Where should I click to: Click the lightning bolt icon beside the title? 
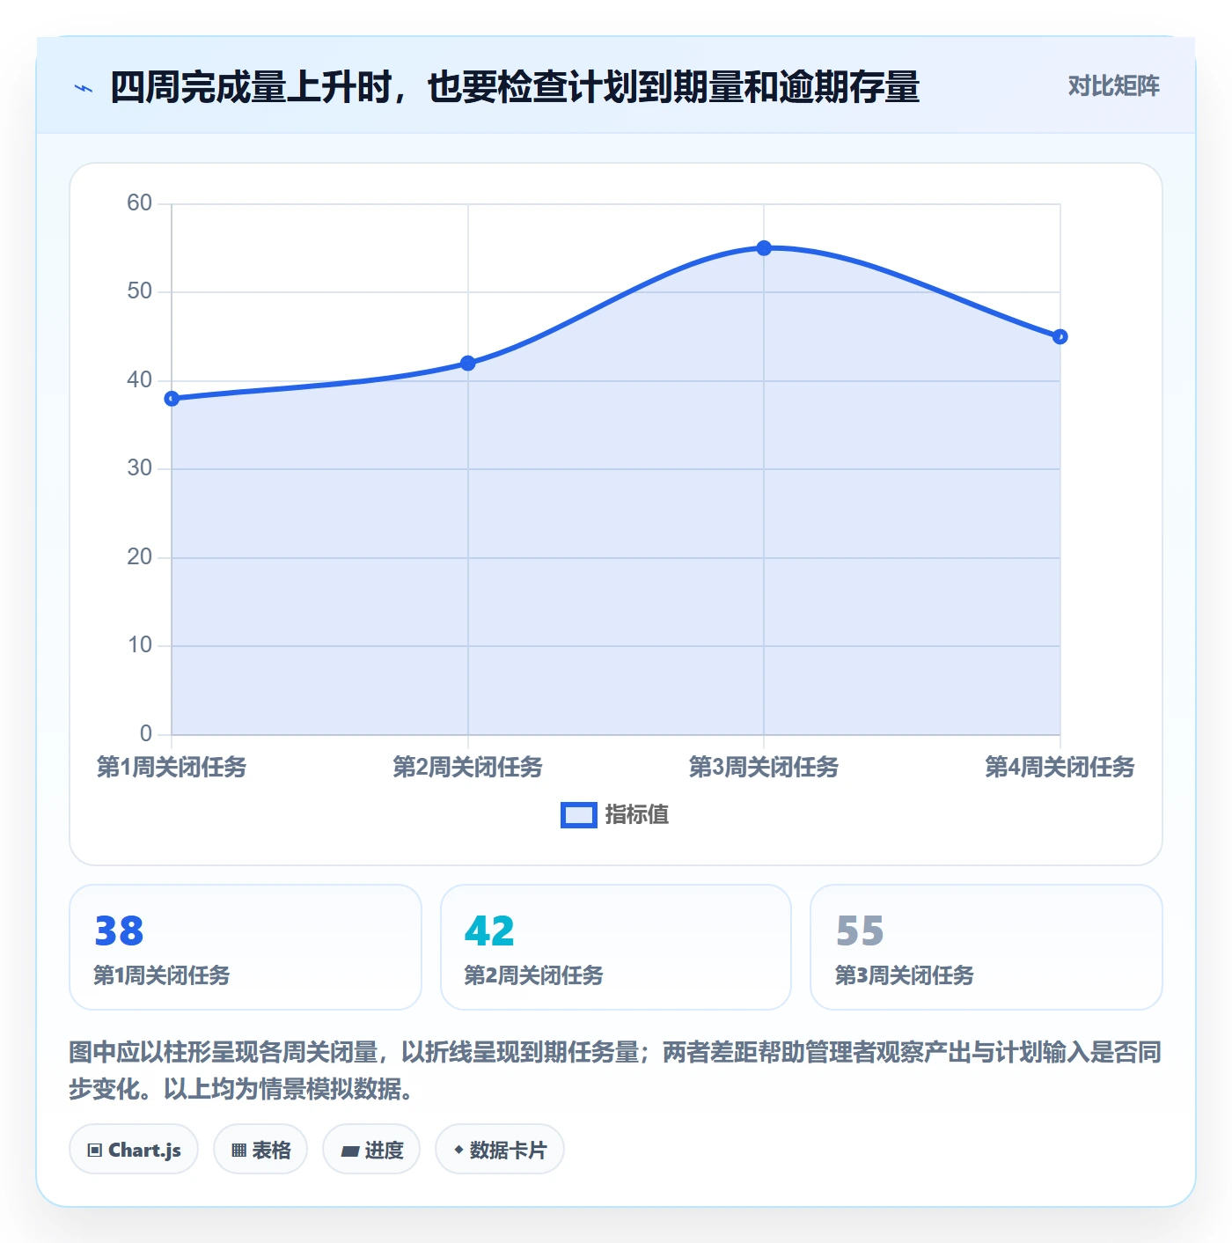tap(84, 88)
